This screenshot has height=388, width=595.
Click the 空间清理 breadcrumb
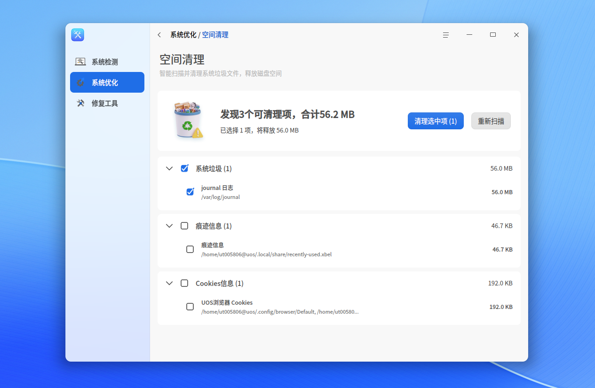point(215,35)
